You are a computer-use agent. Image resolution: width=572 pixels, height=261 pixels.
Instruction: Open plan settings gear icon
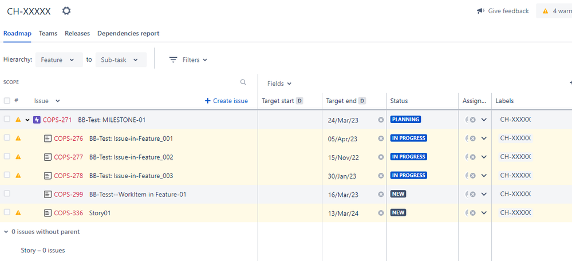(x=66, y=11)
